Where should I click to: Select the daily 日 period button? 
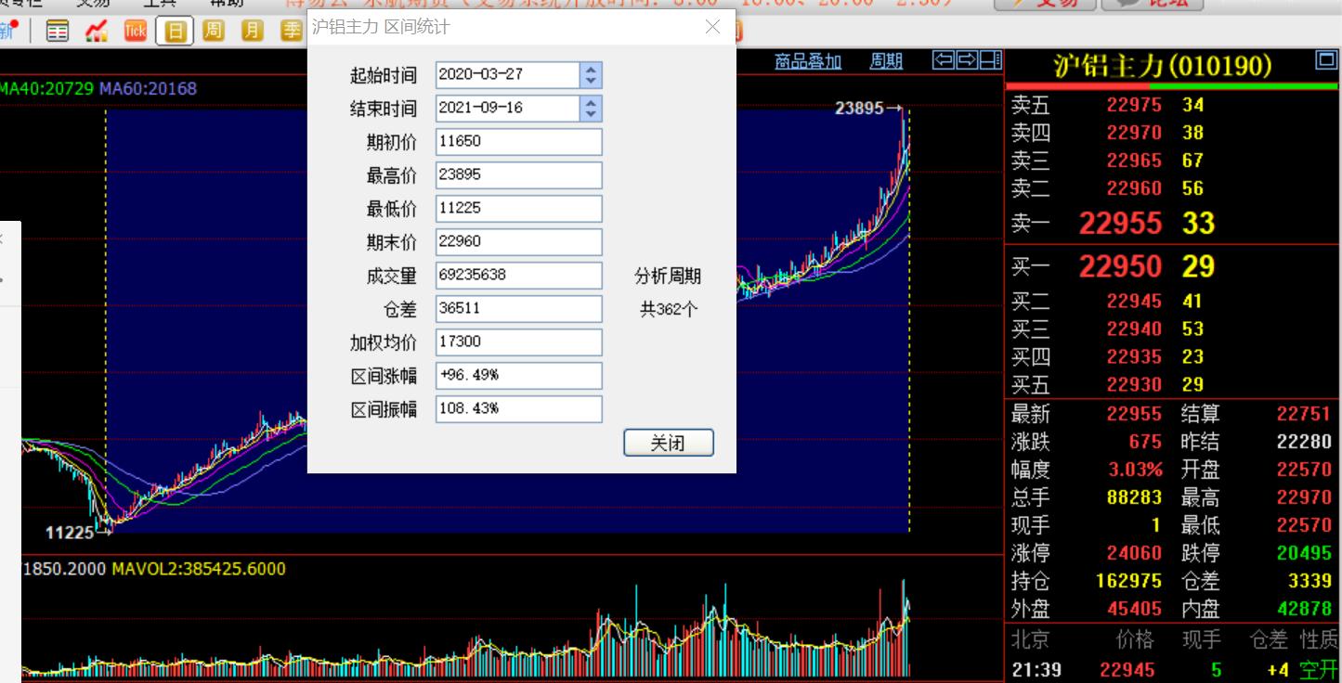pos(174,32)
